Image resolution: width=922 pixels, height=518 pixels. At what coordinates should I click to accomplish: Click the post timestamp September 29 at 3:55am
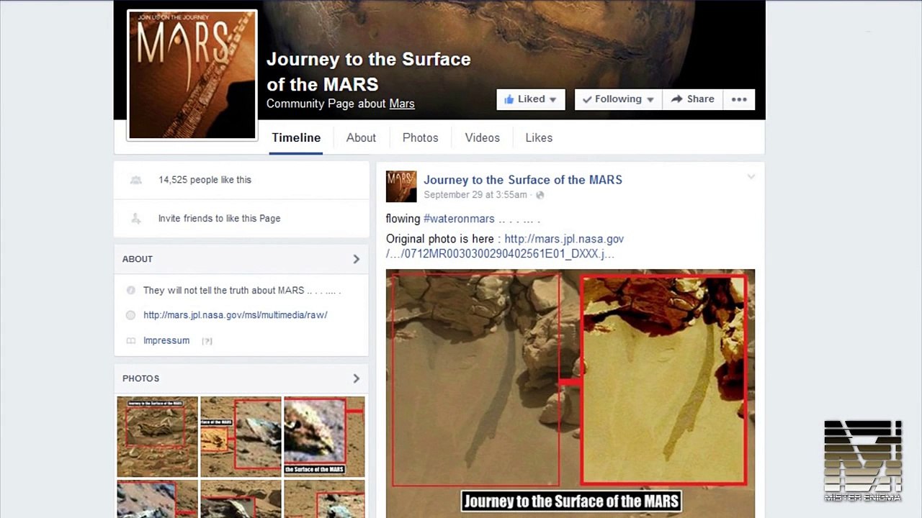point(477,195)
